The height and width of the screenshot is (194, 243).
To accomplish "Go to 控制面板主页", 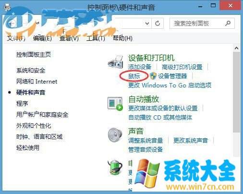I will pyautogui.click(x=34, y=55).
